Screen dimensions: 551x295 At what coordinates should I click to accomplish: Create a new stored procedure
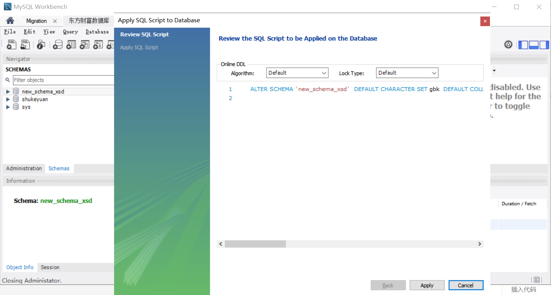(x=98, y=45)
